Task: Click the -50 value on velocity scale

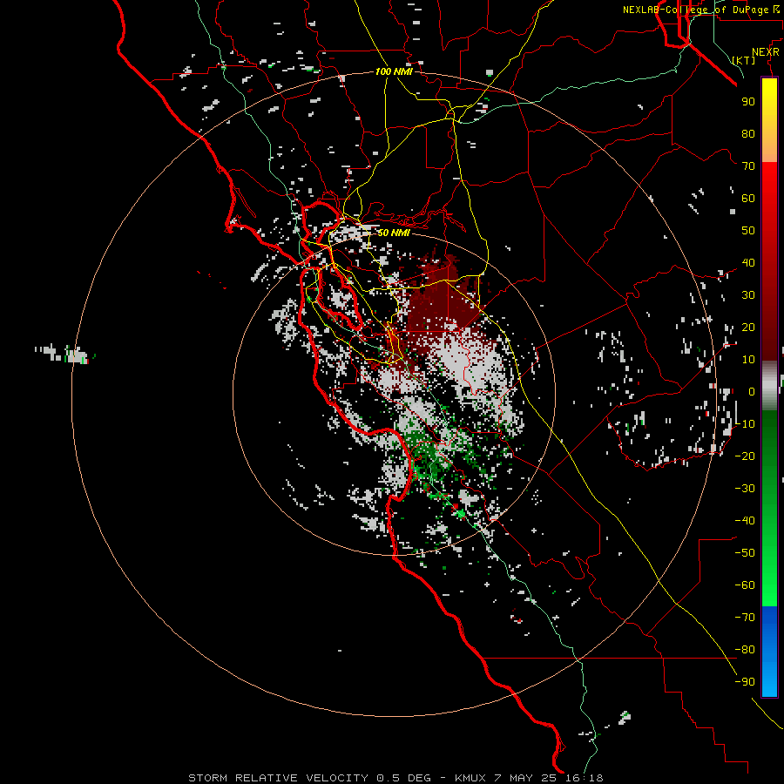Action: coord(745,552)
